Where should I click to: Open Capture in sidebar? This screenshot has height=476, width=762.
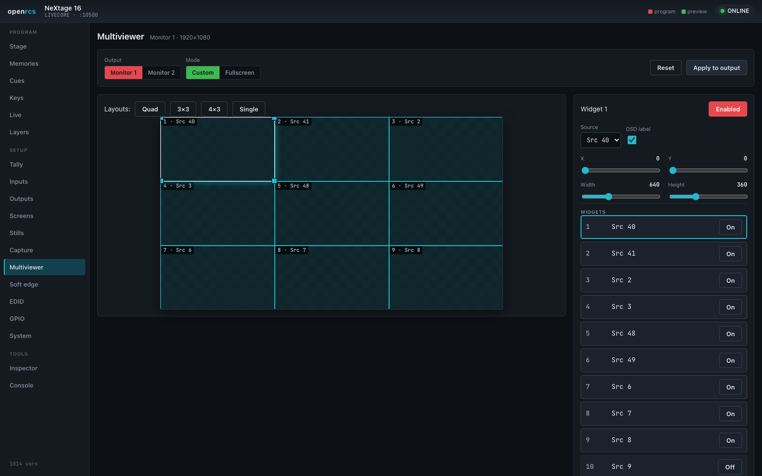click(44, 250)
